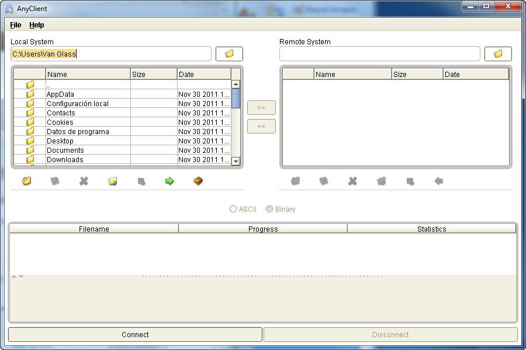
Task: Click the local new folder icon
Action: pyautogui.click(x=26, y=181)
